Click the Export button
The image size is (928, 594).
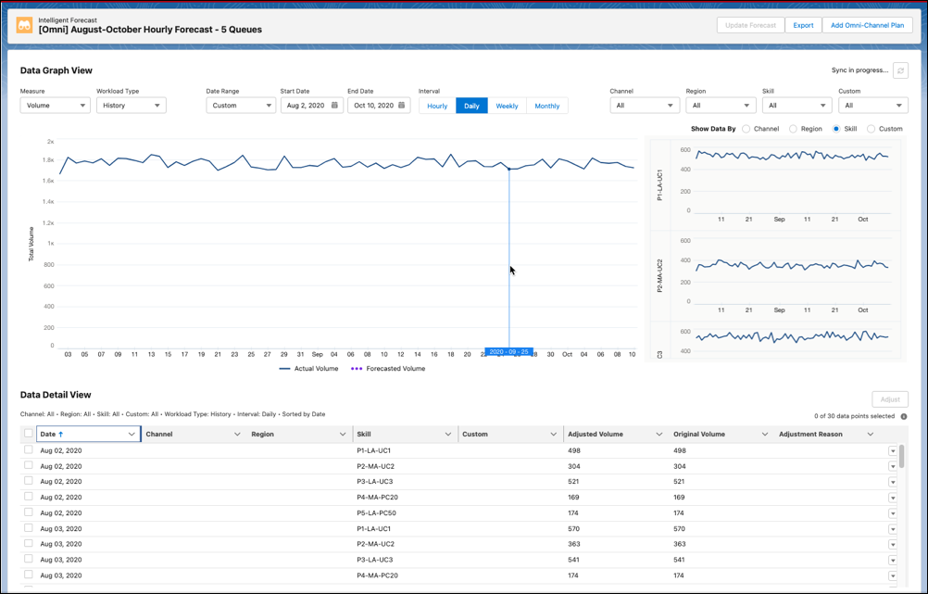pos(803,25)
